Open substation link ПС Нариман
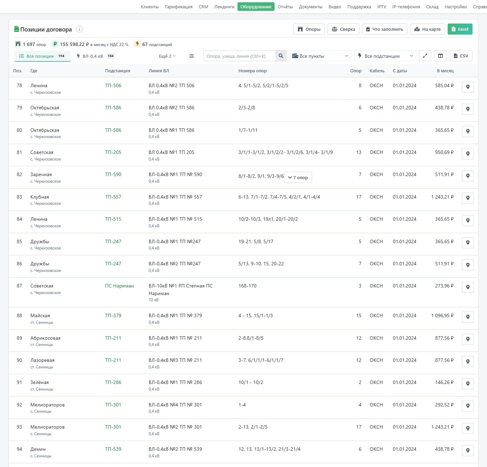 click(x=120, y=286)
